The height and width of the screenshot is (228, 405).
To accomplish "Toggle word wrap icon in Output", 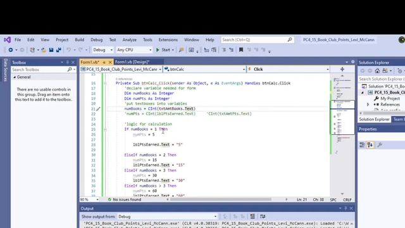I will tap(263, 217).
